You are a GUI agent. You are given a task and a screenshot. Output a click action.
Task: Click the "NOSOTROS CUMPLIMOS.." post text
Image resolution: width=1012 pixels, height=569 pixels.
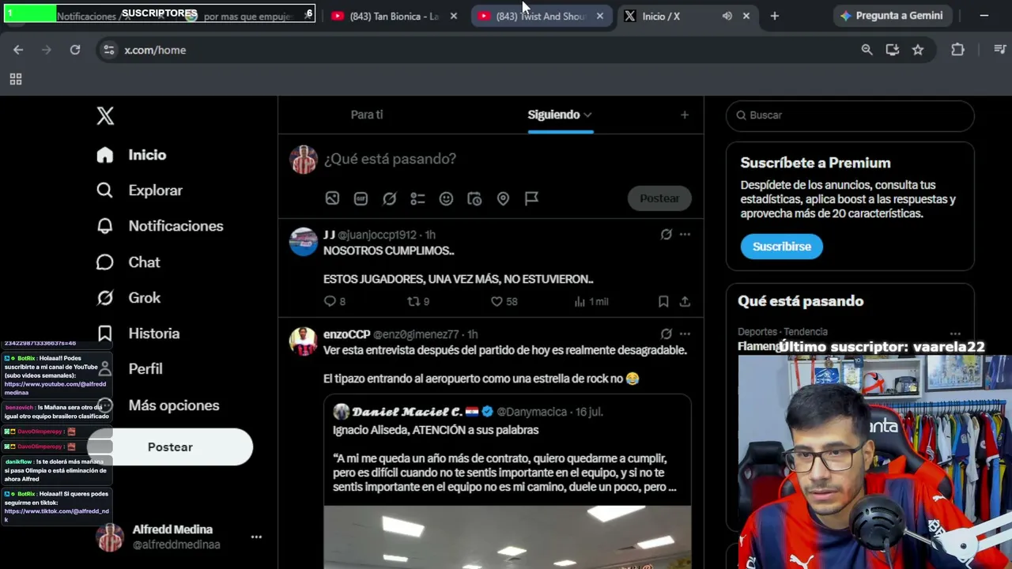pos(389,251)
